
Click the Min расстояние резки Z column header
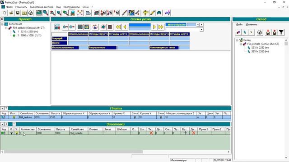[x=181, y=113]
